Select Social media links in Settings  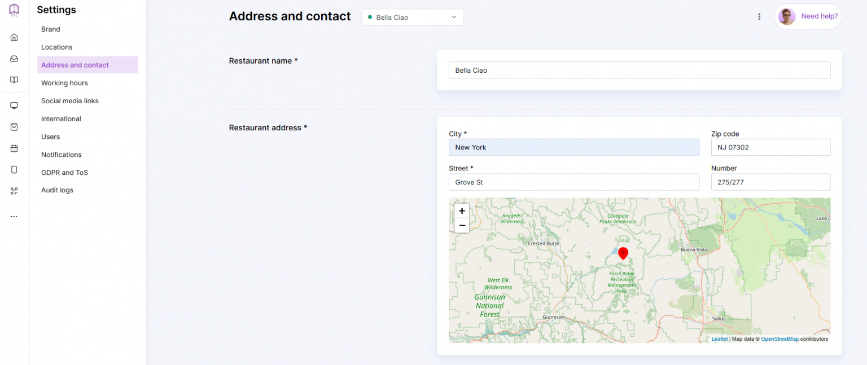point(69,101)
